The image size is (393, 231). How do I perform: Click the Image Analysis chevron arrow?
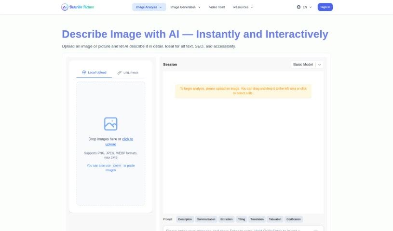(x=161, y=7)
